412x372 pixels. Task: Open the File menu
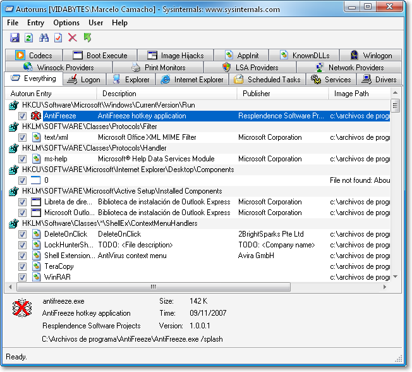13,23
